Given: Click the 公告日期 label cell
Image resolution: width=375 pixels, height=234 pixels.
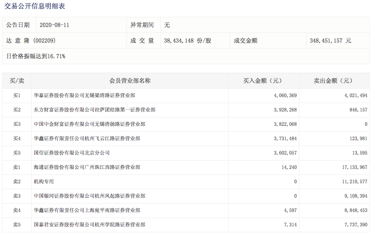Looking at the screenshot, I should click(x=19, y=25).
